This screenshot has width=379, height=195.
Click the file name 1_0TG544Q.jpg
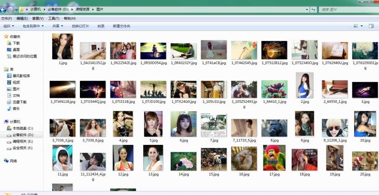(93, 102)
